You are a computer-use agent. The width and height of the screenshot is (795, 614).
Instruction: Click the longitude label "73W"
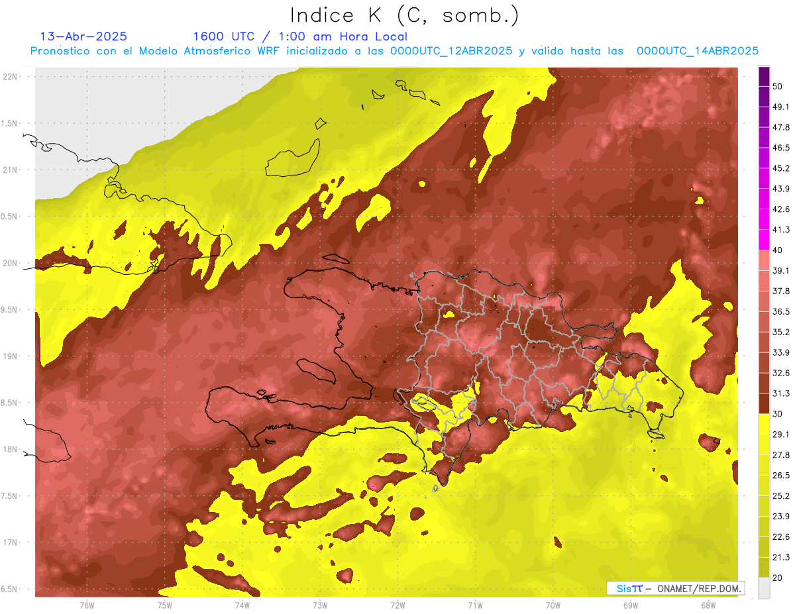[320, 605]
